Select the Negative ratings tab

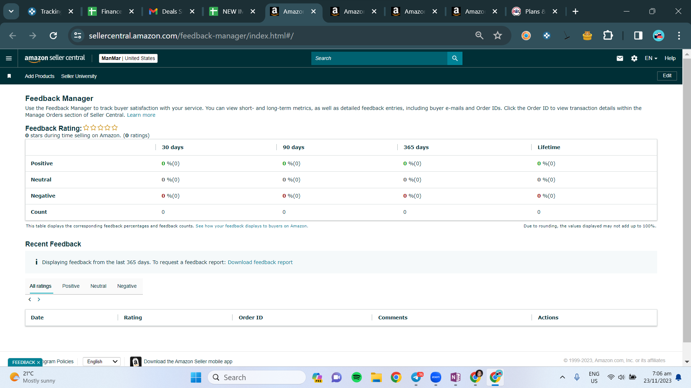coord(127,286)
